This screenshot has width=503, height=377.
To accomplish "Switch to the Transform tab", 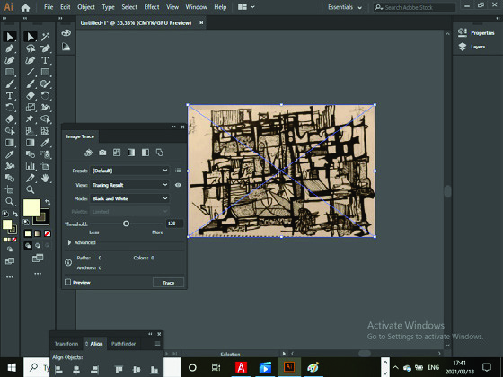I will pos(66,344).
